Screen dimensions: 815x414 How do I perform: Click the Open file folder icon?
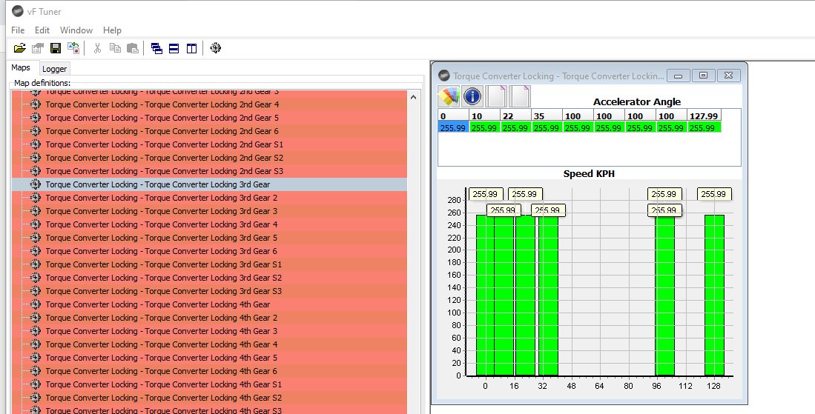tap(20, 48)
